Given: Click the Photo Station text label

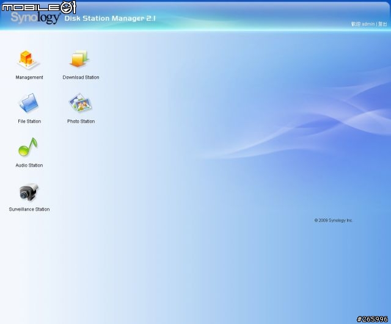Looking at the screenshot, I should pos(81,121).
